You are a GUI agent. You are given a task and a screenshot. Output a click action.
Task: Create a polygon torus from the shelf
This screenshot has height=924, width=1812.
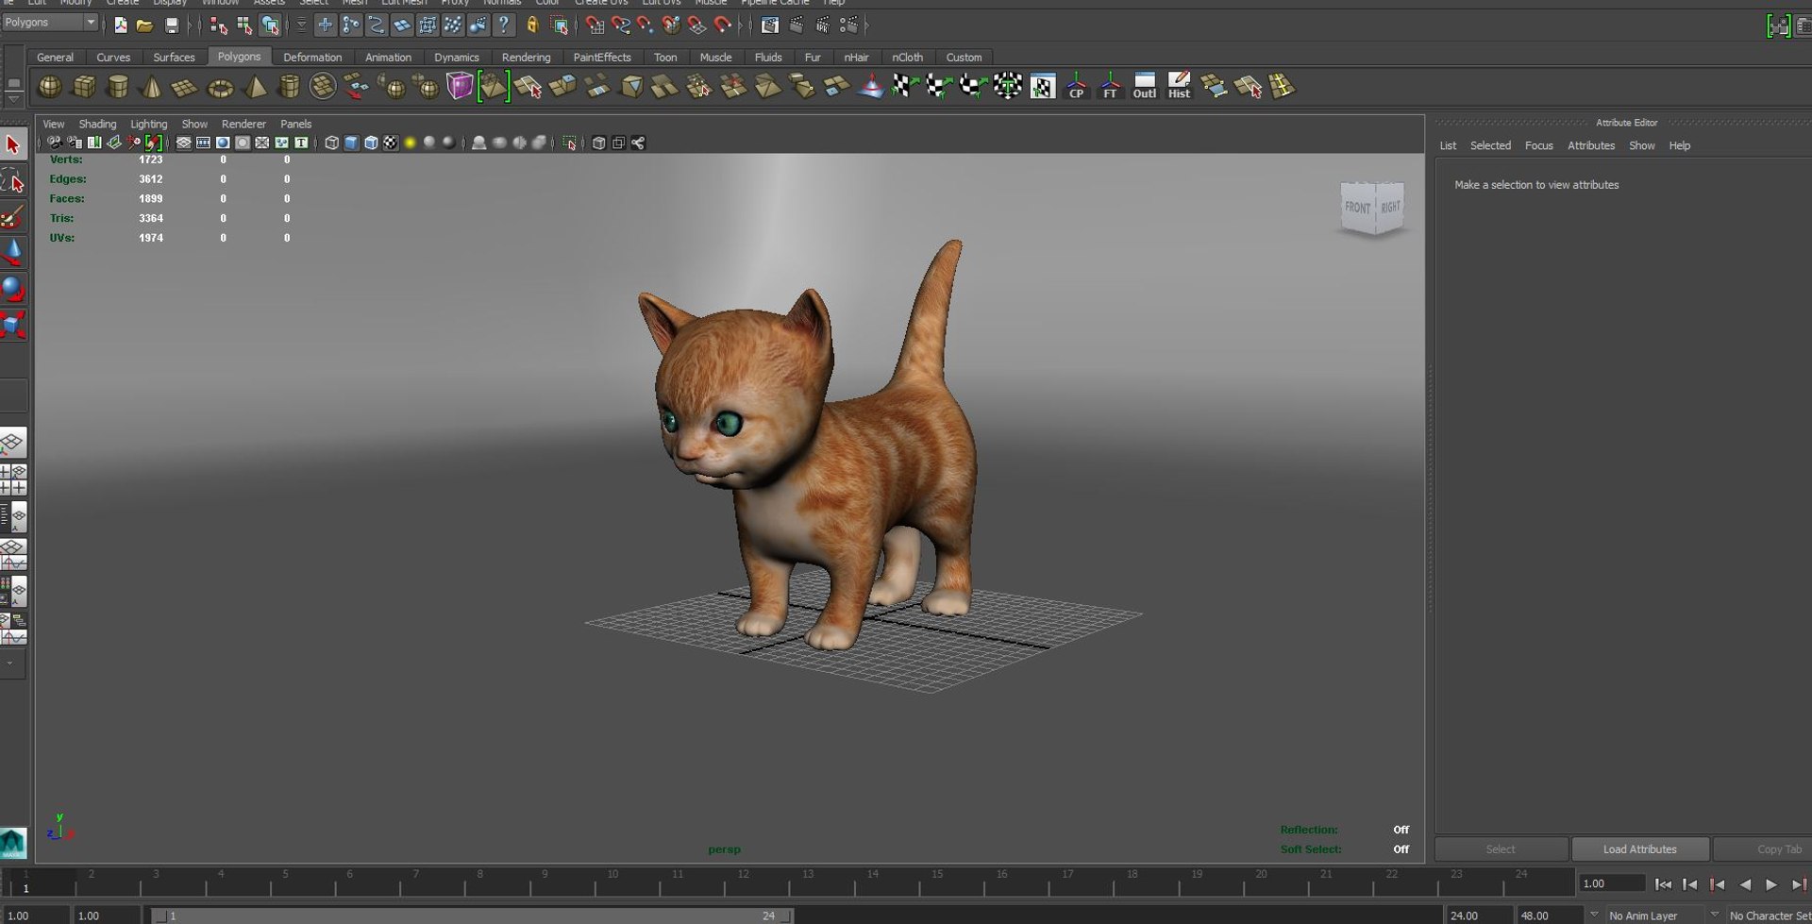[x=220, y=88]
